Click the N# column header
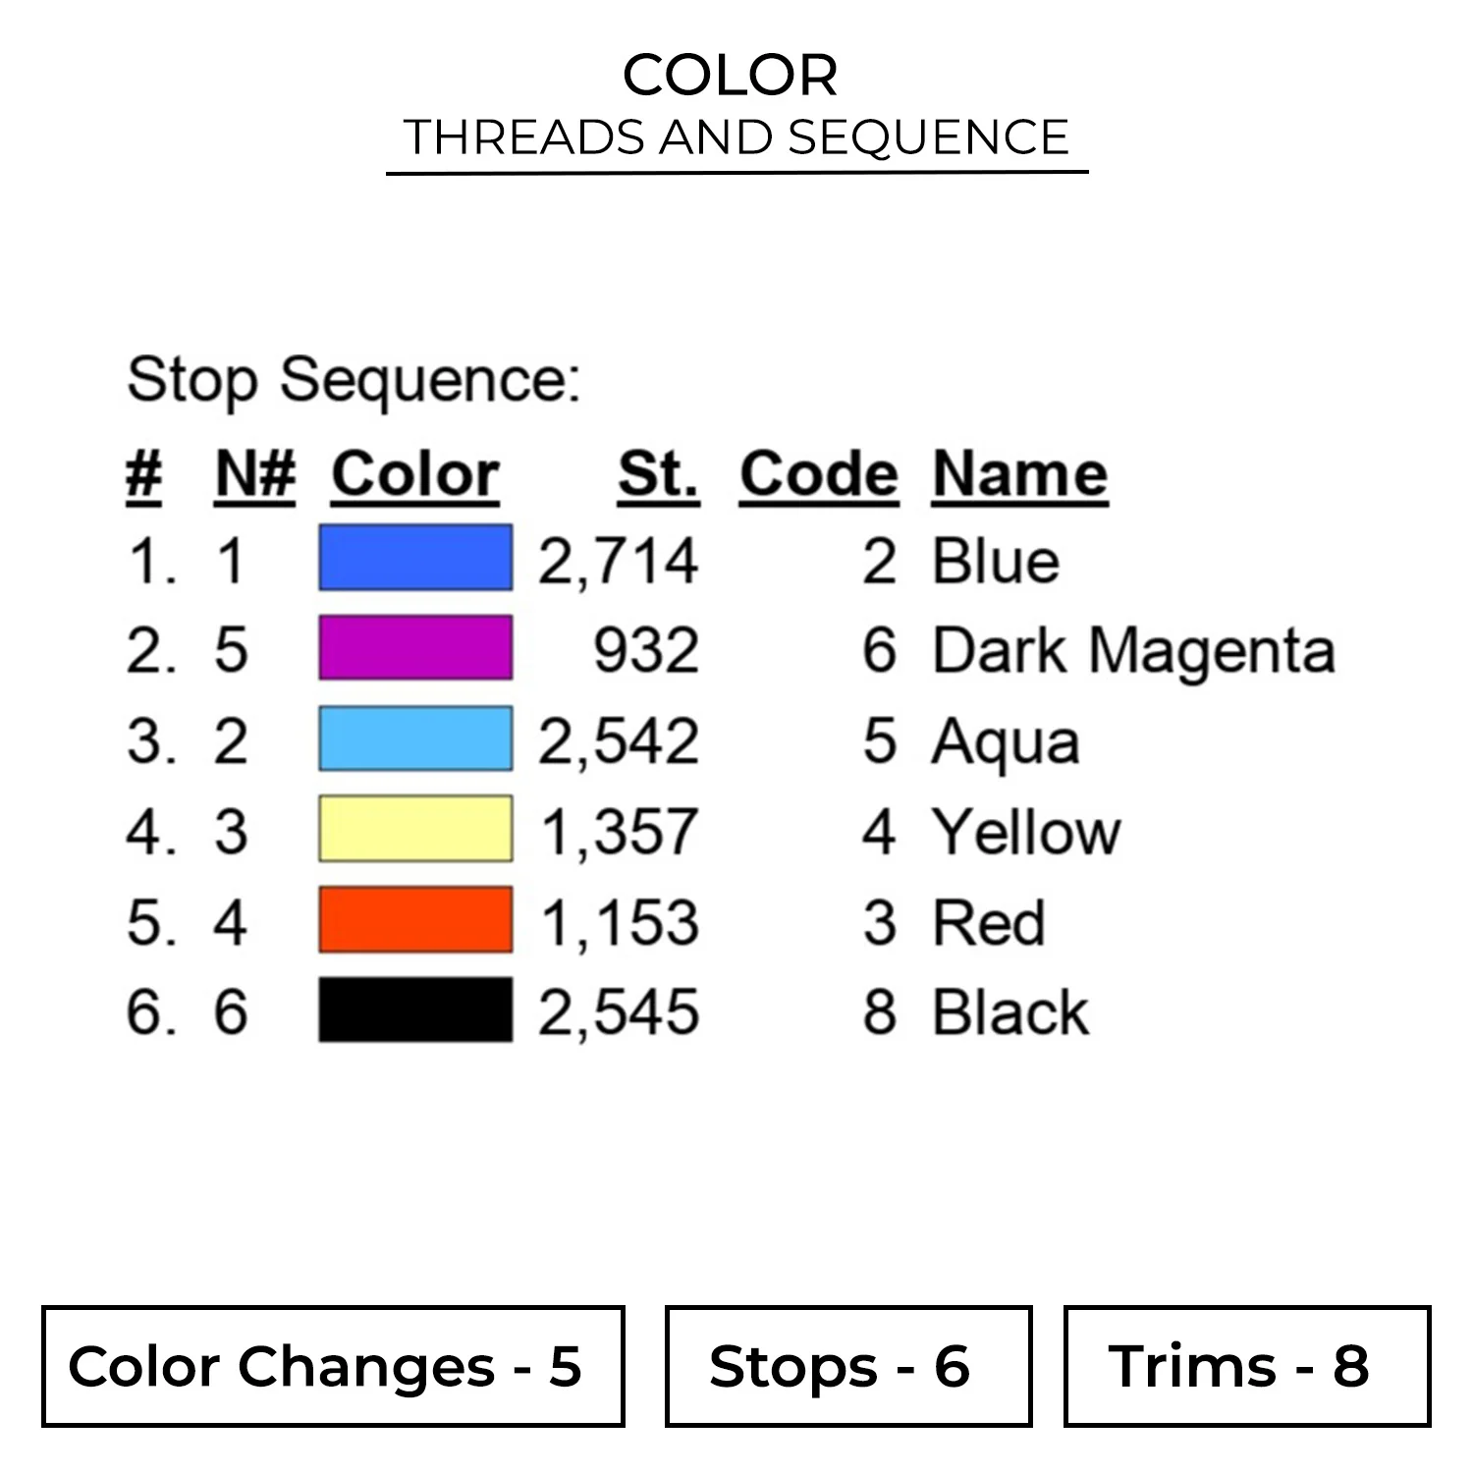 [254, 475]
